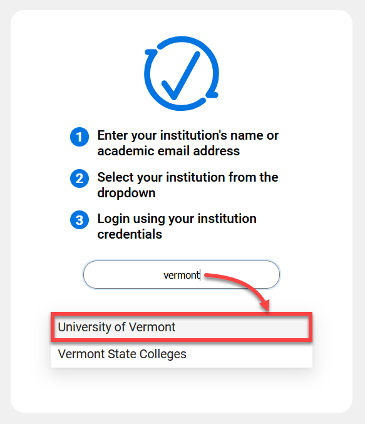The width and height of the screenshot is (365, 424).
Task: Click the left empty area of the search box
Action: point(121,275)
